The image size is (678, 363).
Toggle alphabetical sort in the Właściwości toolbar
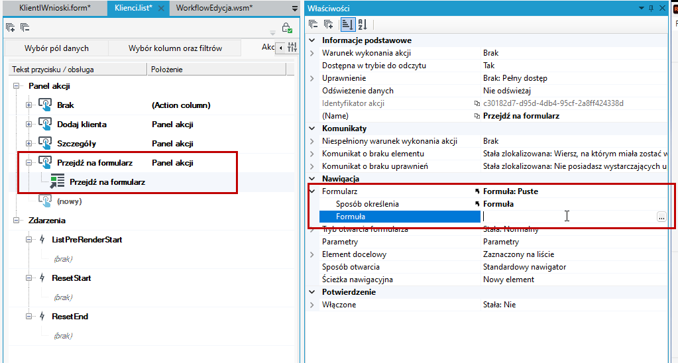(x=363, y=25)
